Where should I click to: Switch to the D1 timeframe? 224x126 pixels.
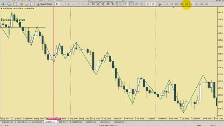[x=197, y=4]
